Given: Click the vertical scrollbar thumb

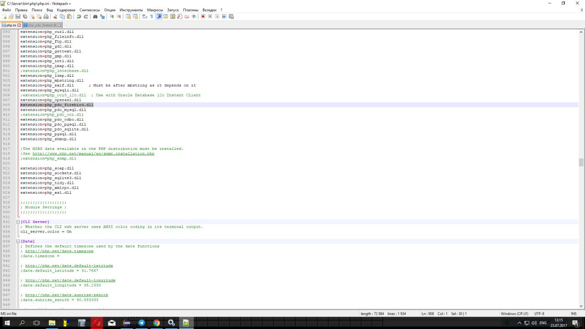Looking at the screenshot, I should (581, 162).
